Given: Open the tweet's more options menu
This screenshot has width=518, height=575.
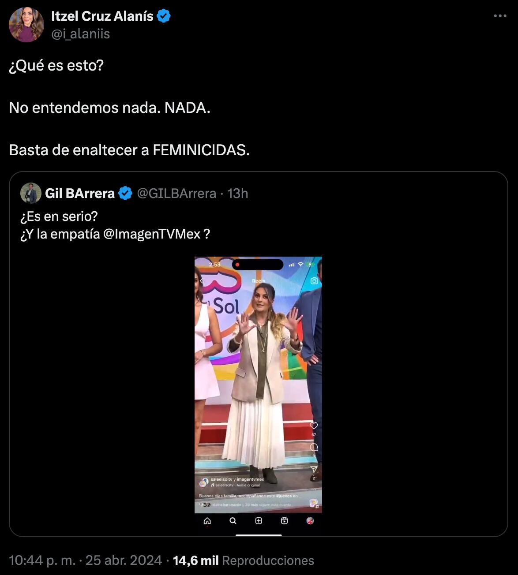Looking at the screenshot, I should pos(499,16).
